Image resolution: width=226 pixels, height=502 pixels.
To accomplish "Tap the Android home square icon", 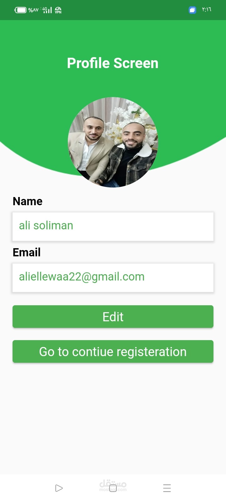I will [113, 488].
